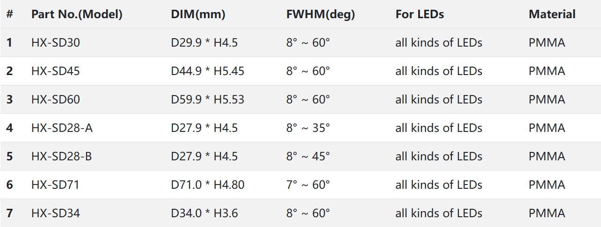Viewport: 601px width, 227px height.
Task: Select the HX-SD71 part number
Action: point(55,185)
